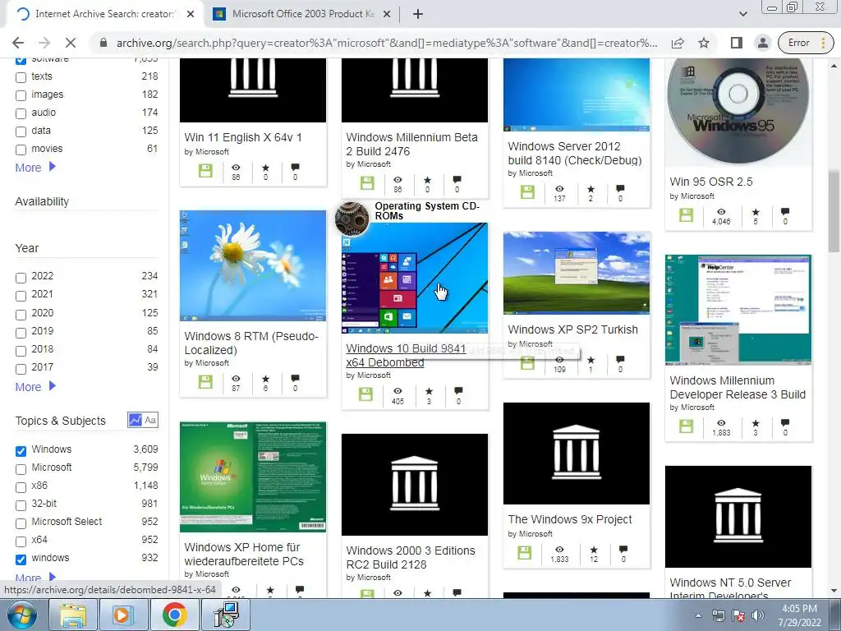Open the Action Center flag icon

(x=738, y=616)
